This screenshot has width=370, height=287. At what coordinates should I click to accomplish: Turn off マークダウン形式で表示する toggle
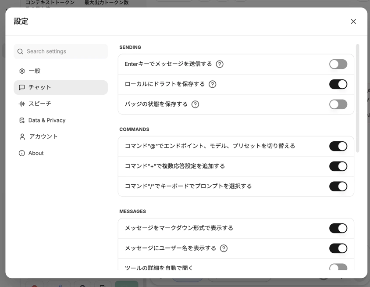point(338,228)
